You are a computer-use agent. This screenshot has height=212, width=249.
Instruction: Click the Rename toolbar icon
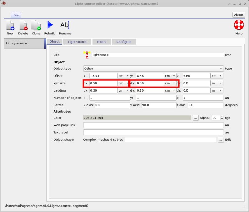(x=65, y=25)
